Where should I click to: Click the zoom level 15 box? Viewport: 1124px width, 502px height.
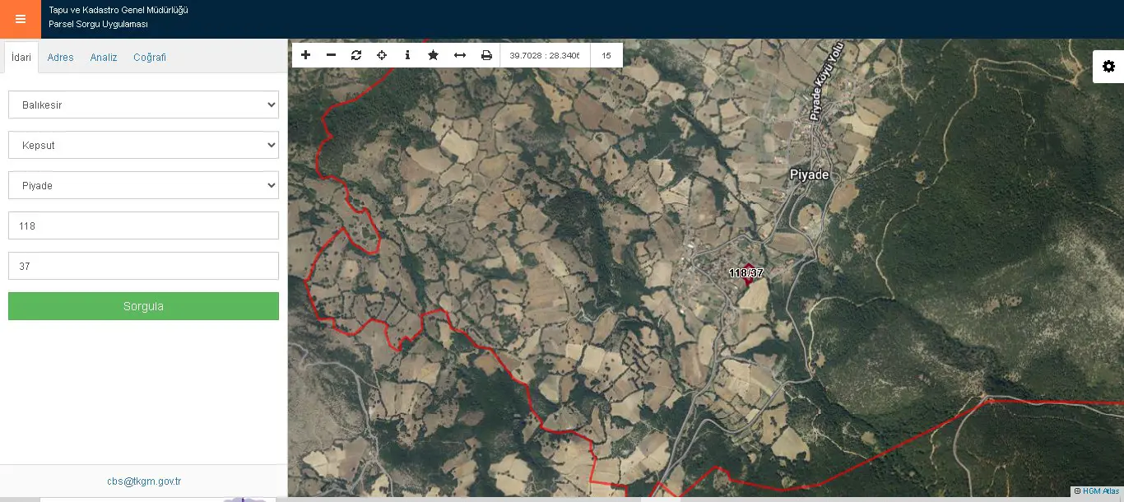[606, 55]
